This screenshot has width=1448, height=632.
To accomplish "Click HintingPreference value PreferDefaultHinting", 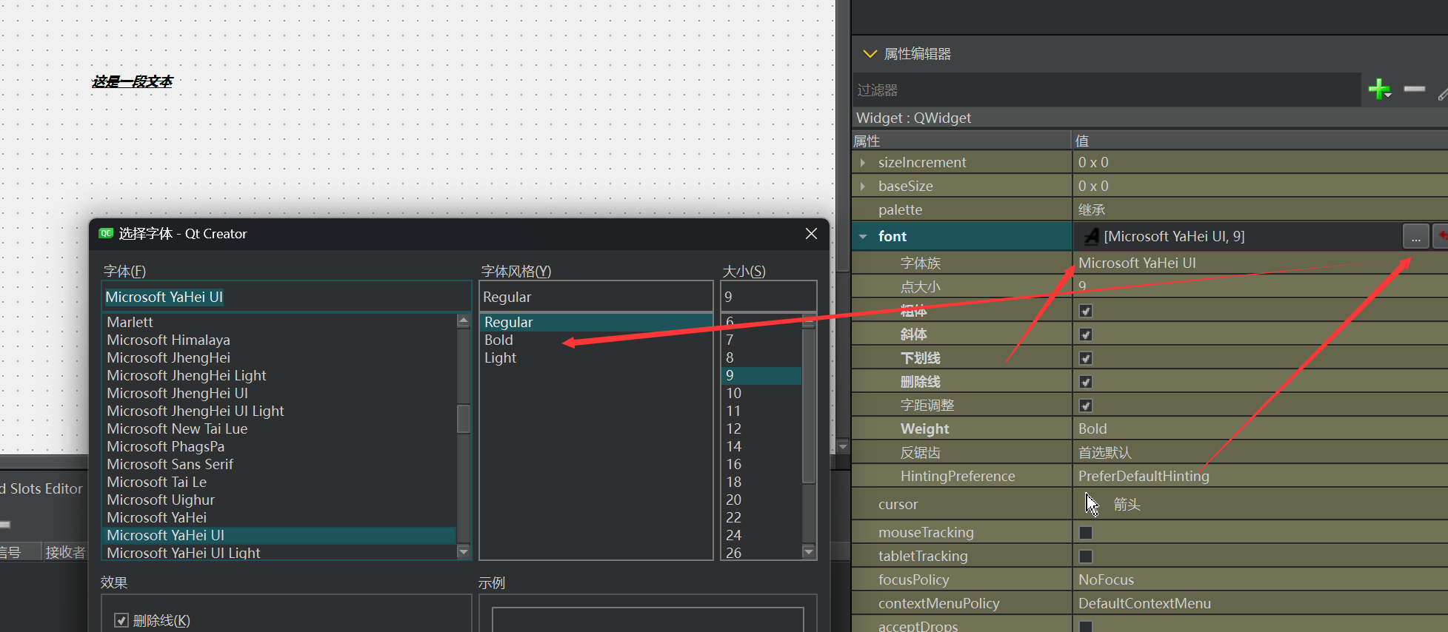I will point(1144,476).
